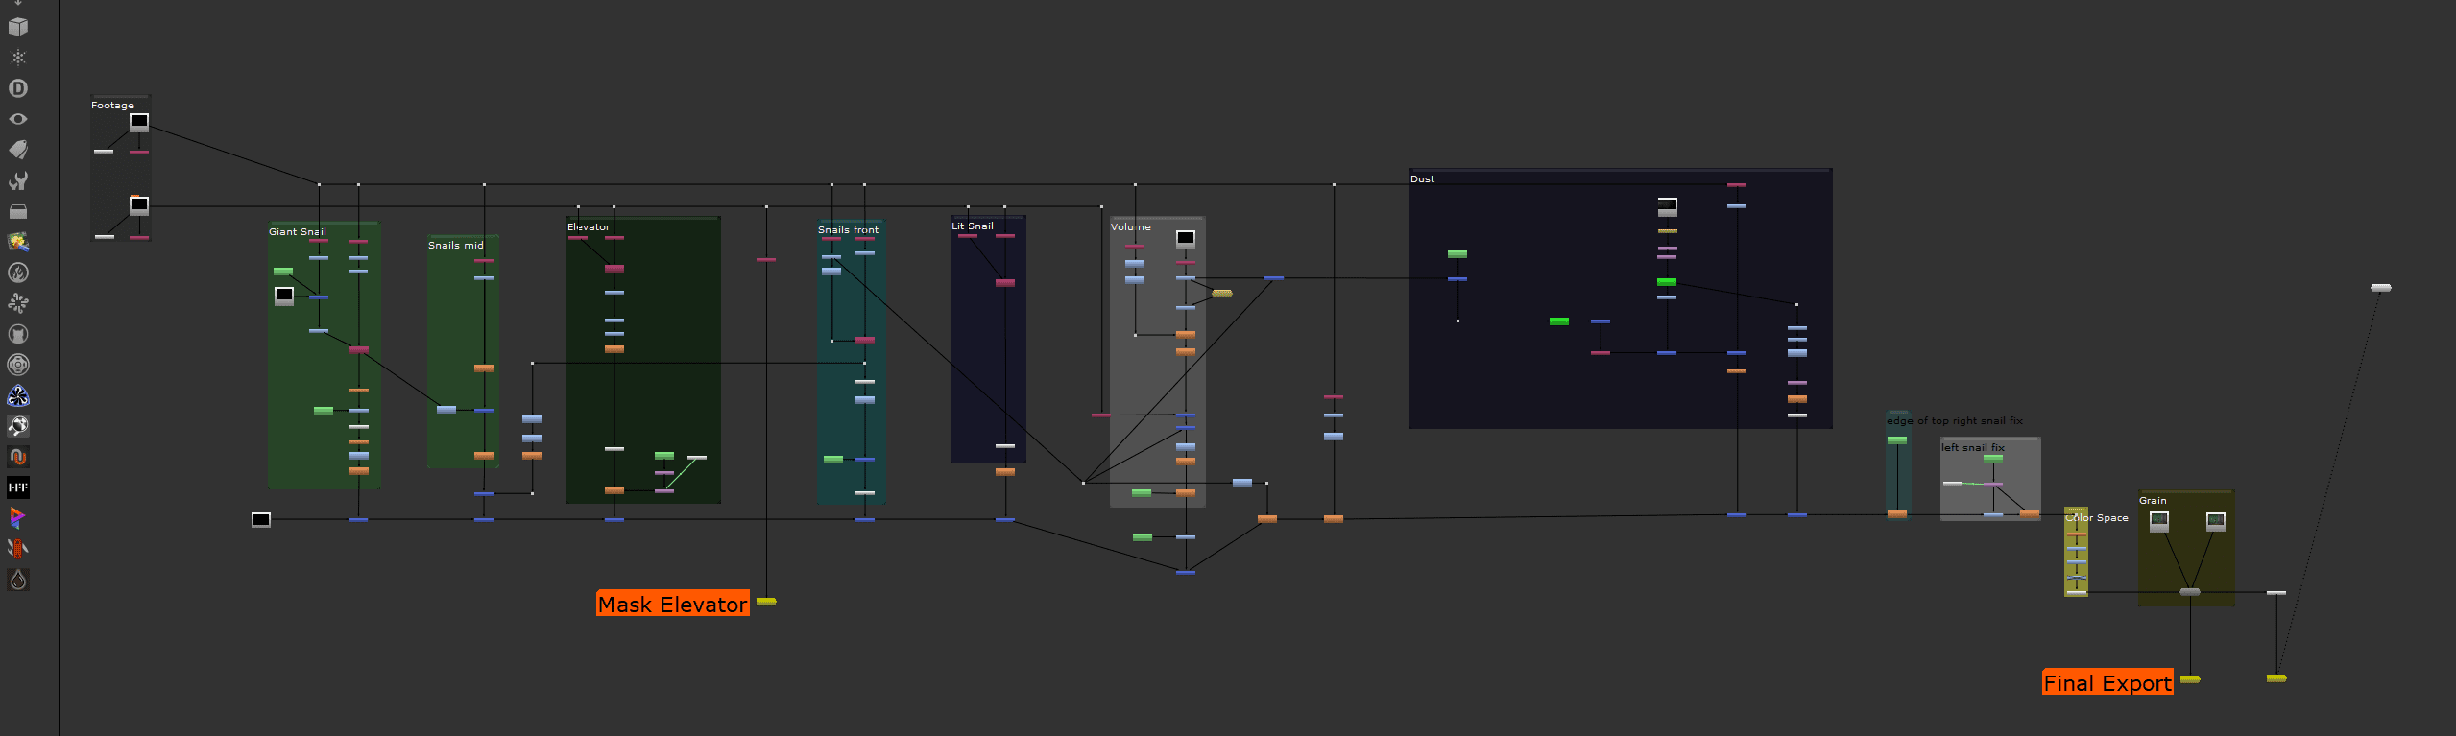Click the Lit Snail backdrop title

tap(972, 226)
